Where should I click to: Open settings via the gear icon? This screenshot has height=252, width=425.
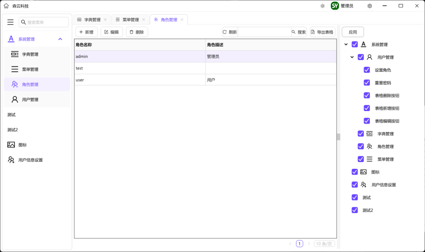click(369, 6)
